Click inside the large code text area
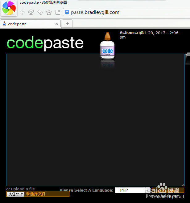The height and width of the screenshot is (203, 190). 95,120
